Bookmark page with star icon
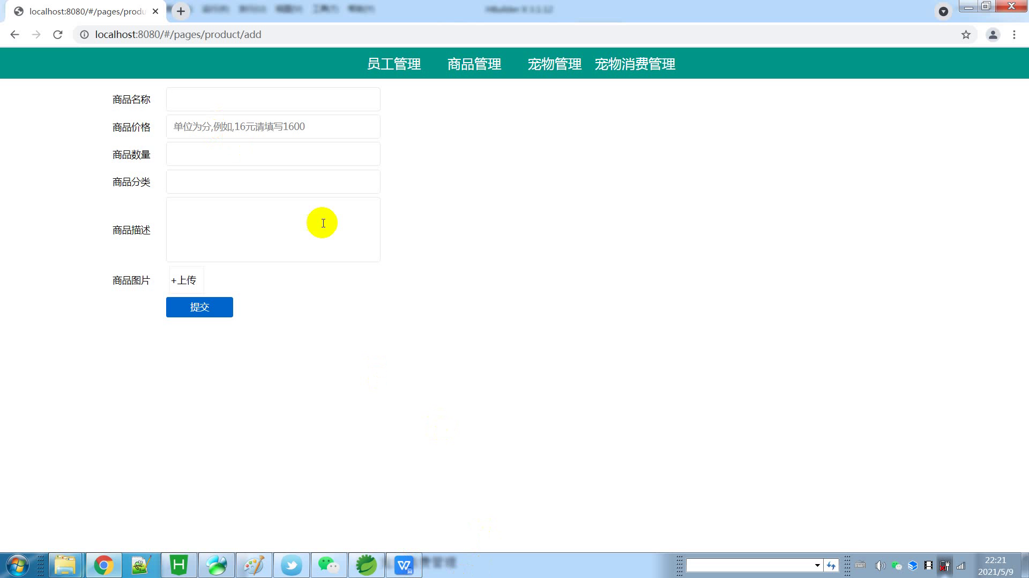This screenshot has height=578, width=1029. pos(966,35)
